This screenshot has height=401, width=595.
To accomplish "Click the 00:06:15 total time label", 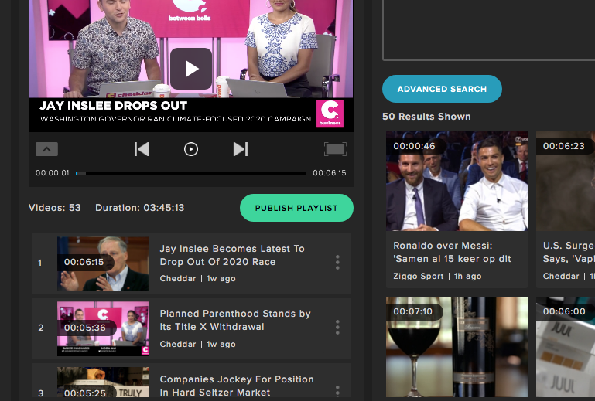I will (x=330, y=173).
